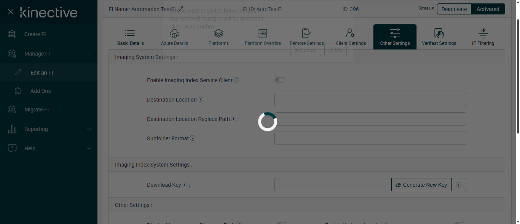Click the 'FI ID: AutoTestFI' text

tap(263, 9)
